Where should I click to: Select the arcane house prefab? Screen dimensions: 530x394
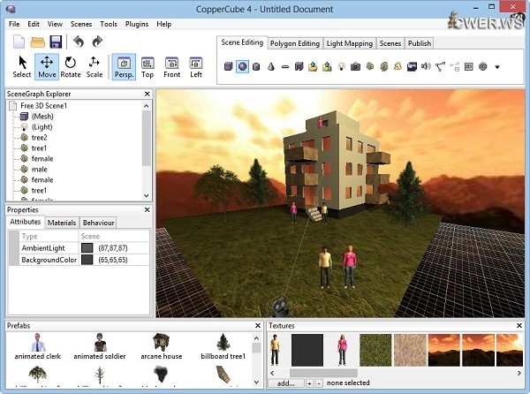tap(161, 345)
